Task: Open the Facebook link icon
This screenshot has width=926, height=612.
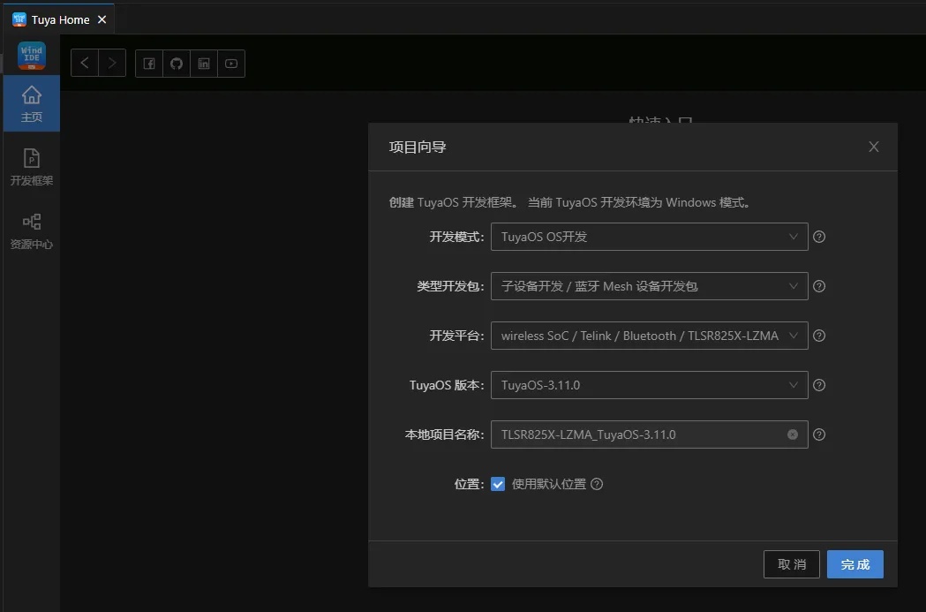Action: click(x=149, y=64)
